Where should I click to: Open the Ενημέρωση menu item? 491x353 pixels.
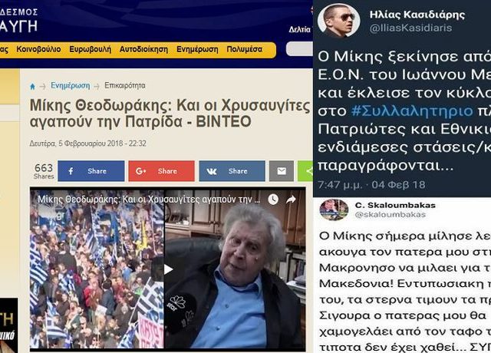tap(197, 49)
